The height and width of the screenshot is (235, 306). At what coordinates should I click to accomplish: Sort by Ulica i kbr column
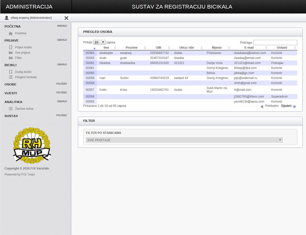click(187, 48)
